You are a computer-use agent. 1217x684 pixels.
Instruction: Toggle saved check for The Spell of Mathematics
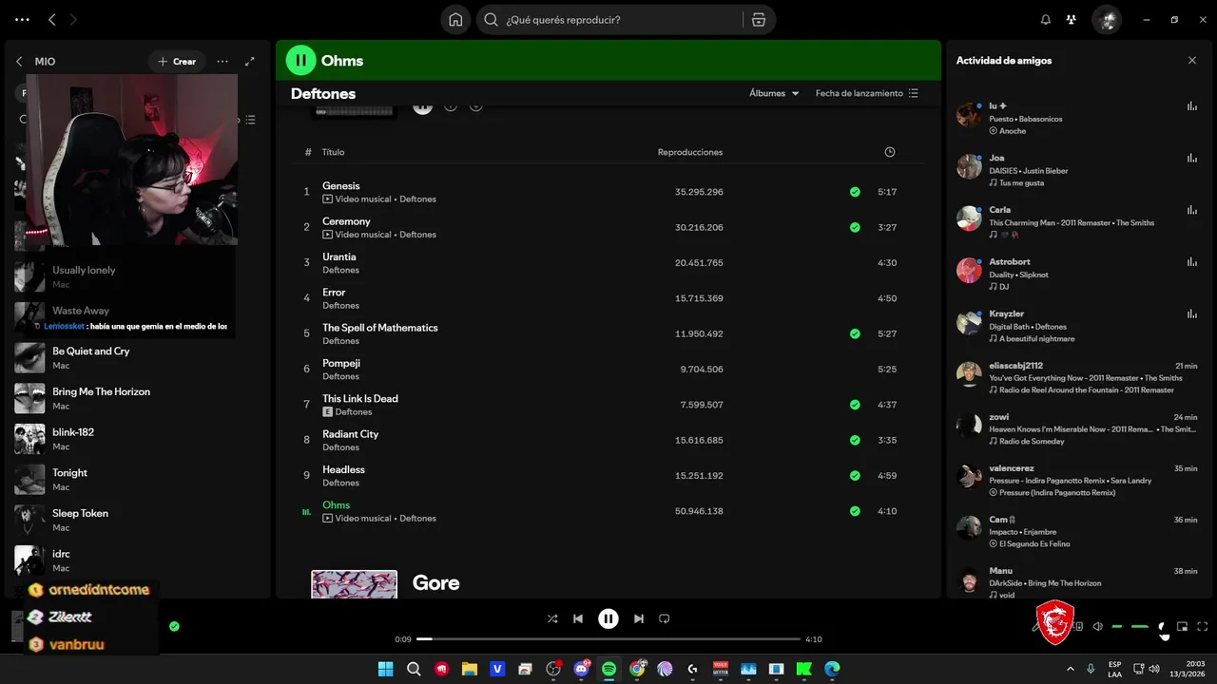coord(855,333)
